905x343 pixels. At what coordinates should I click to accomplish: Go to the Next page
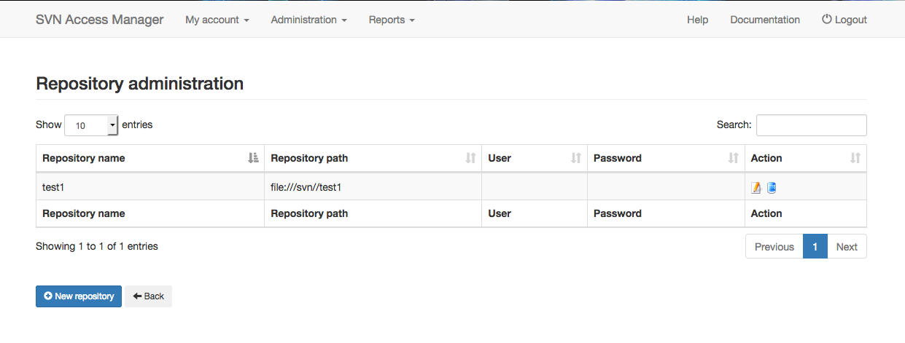pyautogui.click(x=847, y=247)
